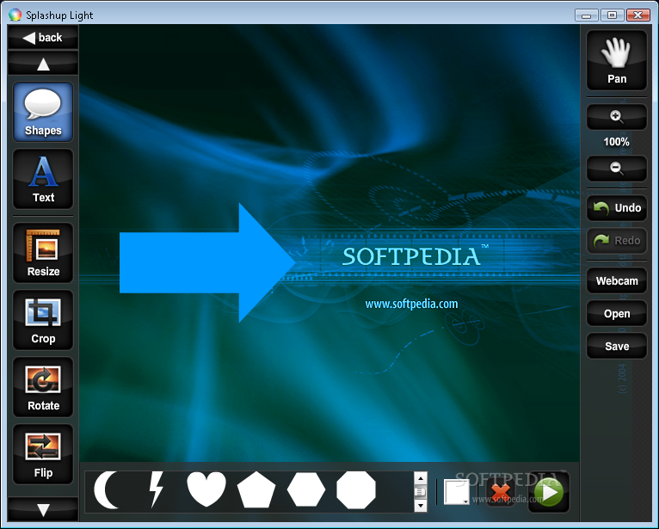The width and height of the screenshot is (659, 529).
Task: Click the down arrow of the shapes list scrollbar
Action: [421, 506]
